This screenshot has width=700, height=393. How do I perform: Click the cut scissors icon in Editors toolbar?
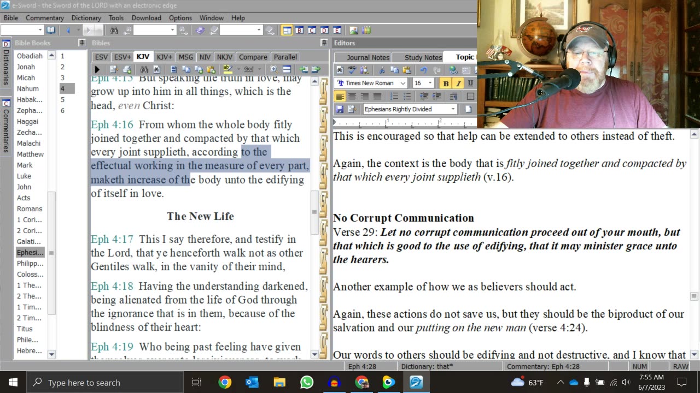click(382, 70)
